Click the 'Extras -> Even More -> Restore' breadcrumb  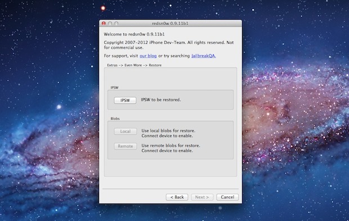click(135, 65)
